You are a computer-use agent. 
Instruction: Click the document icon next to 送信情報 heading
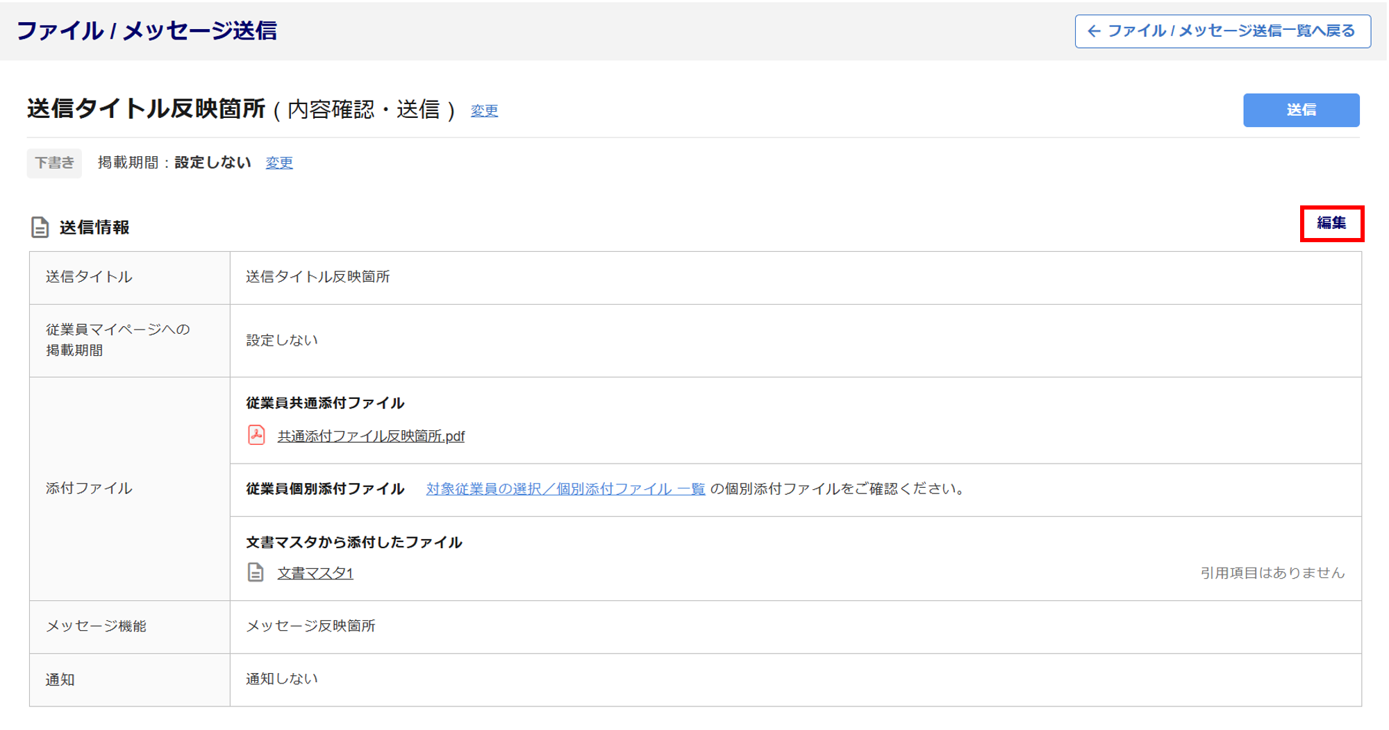pos(40,227)
